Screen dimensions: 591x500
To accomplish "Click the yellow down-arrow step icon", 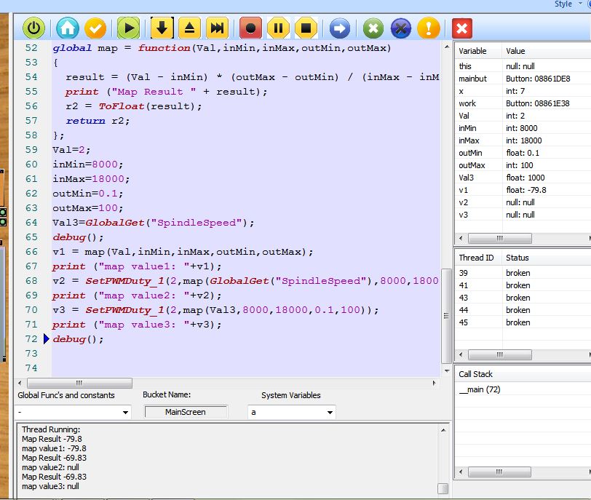I will [x=162, y=28].
